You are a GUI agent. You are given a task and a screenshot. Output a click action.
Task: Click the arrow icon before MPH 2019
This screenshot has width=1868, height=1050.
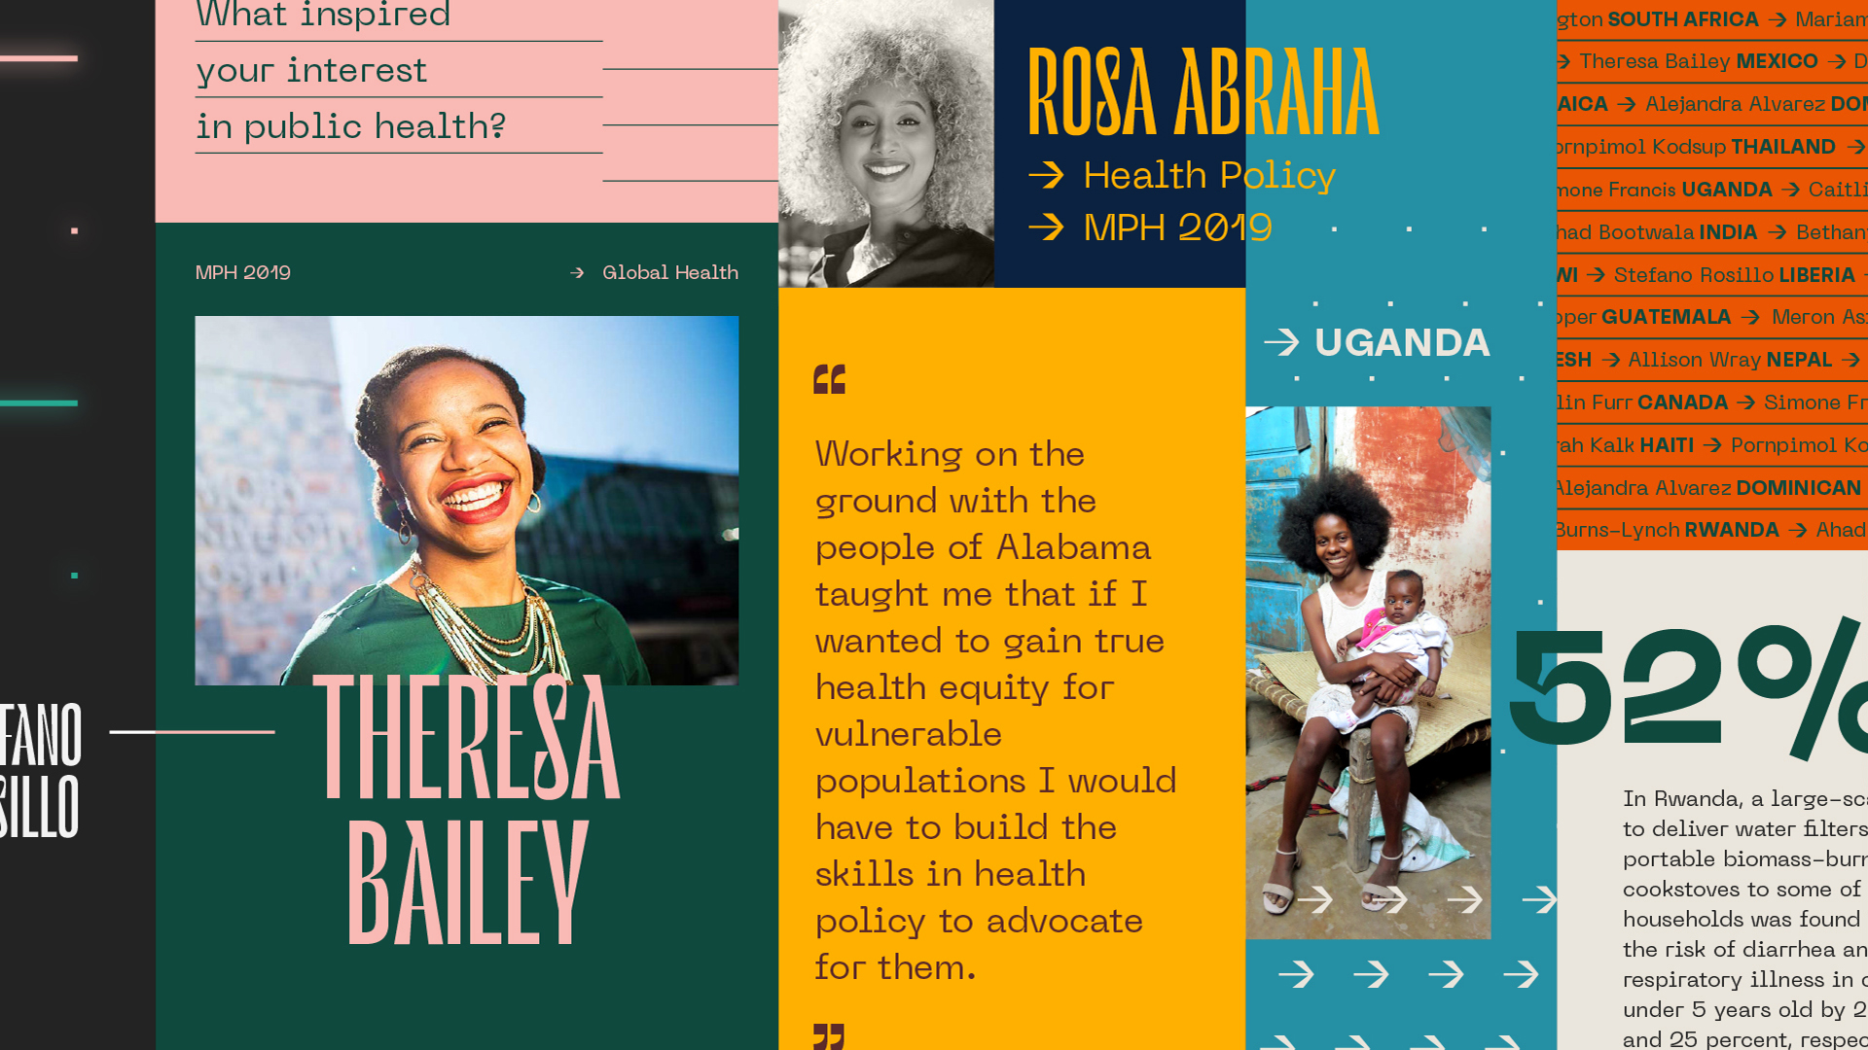[x=1046, y=227]
